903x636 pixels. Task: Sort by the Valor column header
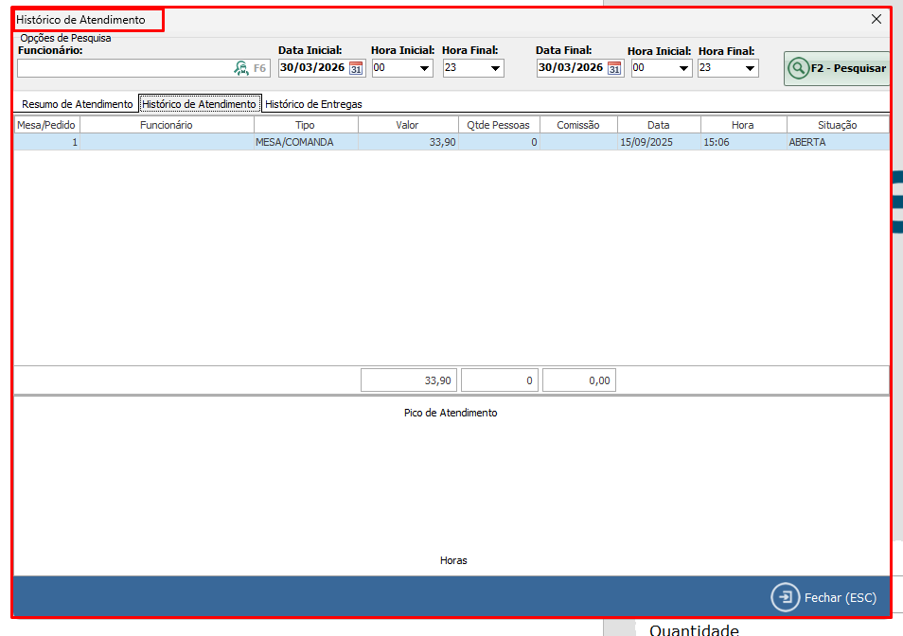[407, 125]
